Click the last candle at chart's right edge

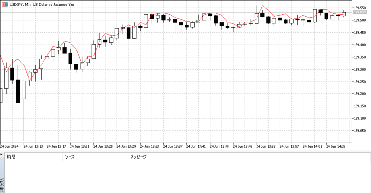tap(344, 14)
